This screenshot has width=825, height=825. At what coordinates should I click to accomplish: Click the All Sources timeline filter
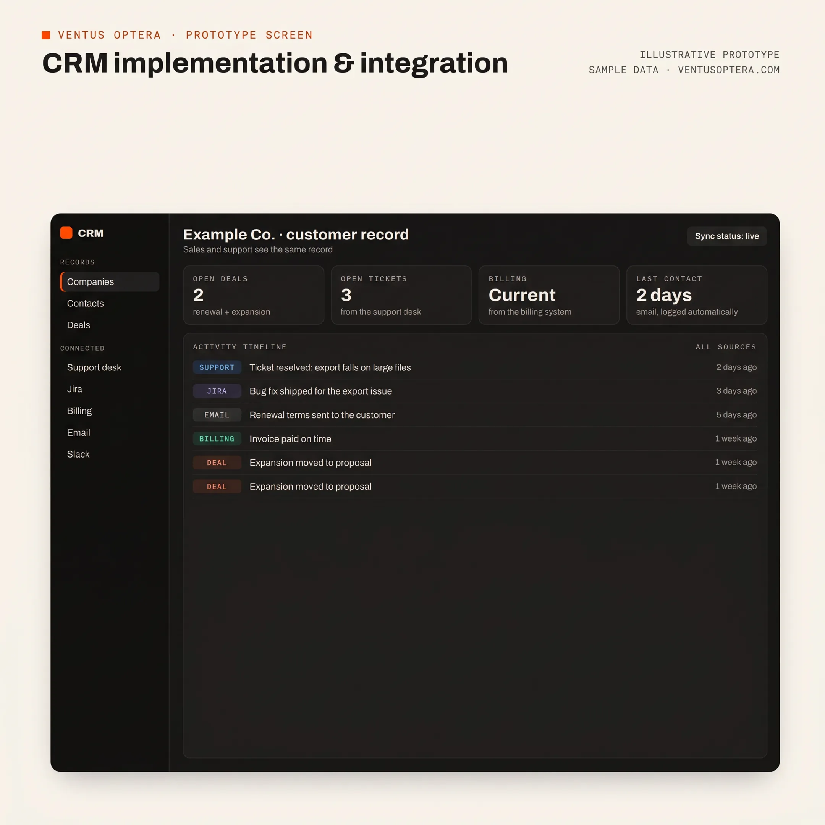click(726, 347)
